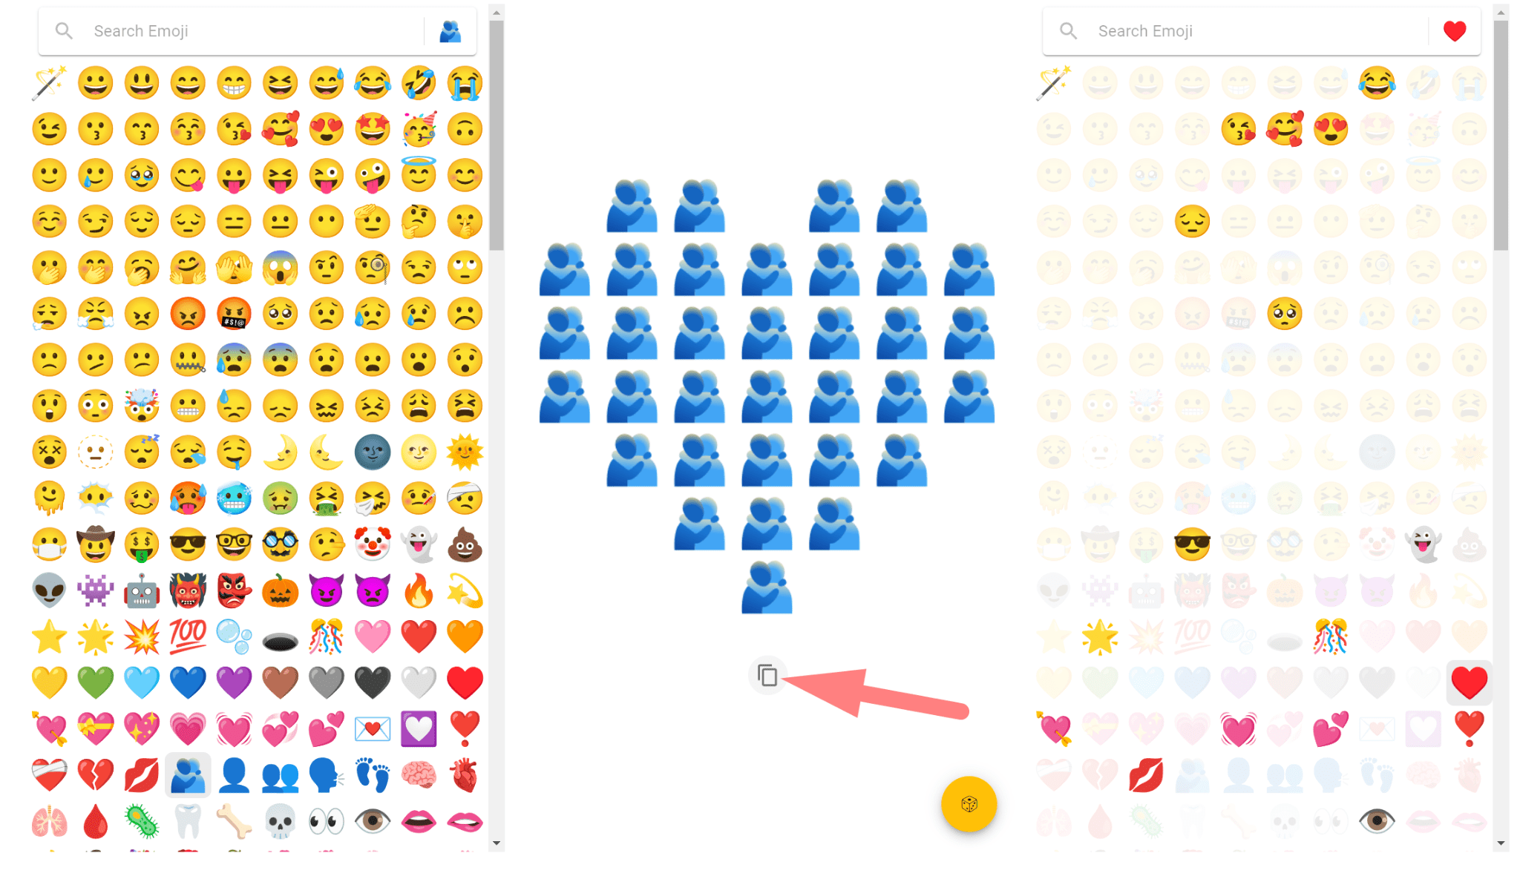Viewport: 1520px width, 879px height.
Task: Pick the sunglasses face in right panel
Action: [1193, 545]
